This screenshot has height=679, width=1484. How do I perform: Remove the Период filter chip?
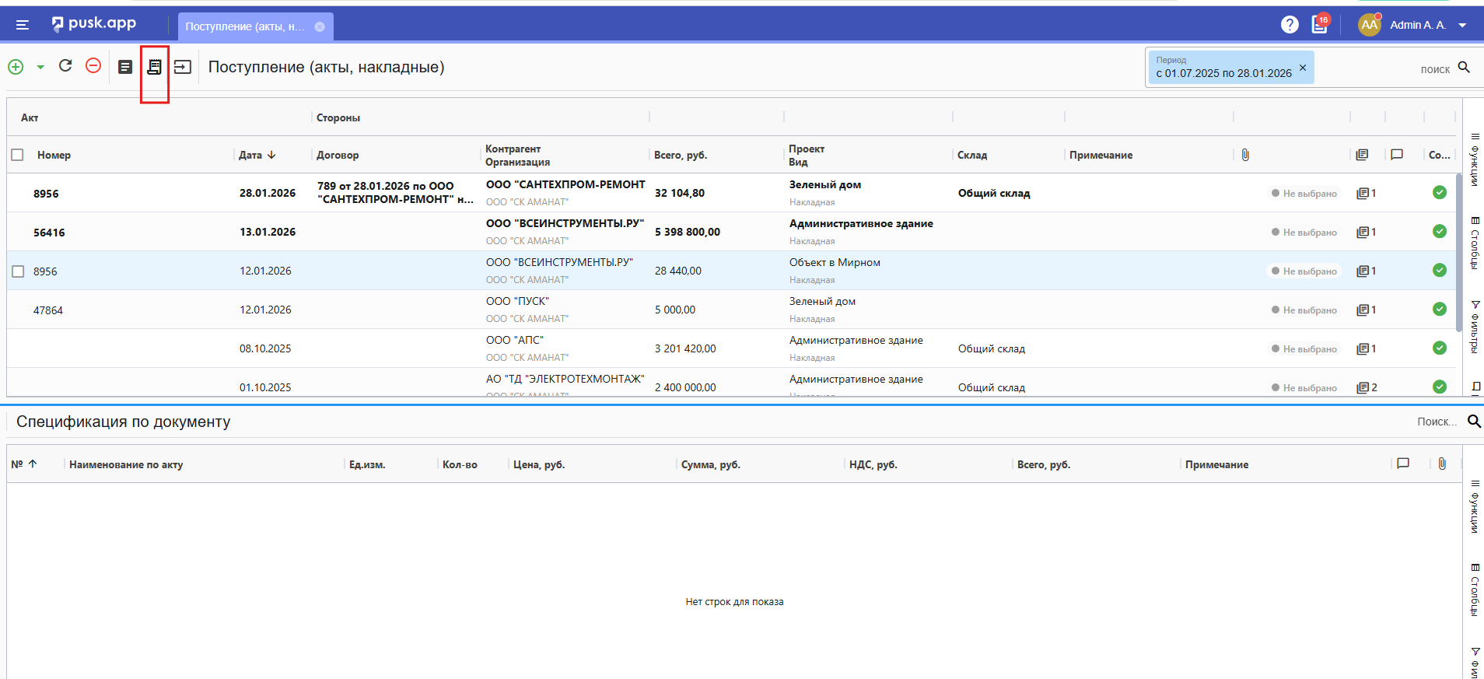click(x=1303, y=68)
